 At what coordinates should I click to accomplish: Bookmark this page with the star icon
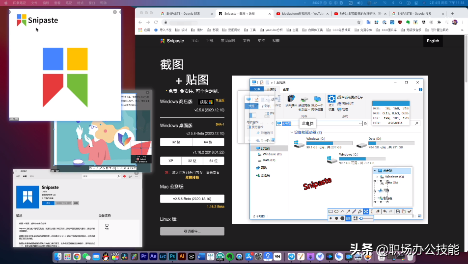click(359, 23)
